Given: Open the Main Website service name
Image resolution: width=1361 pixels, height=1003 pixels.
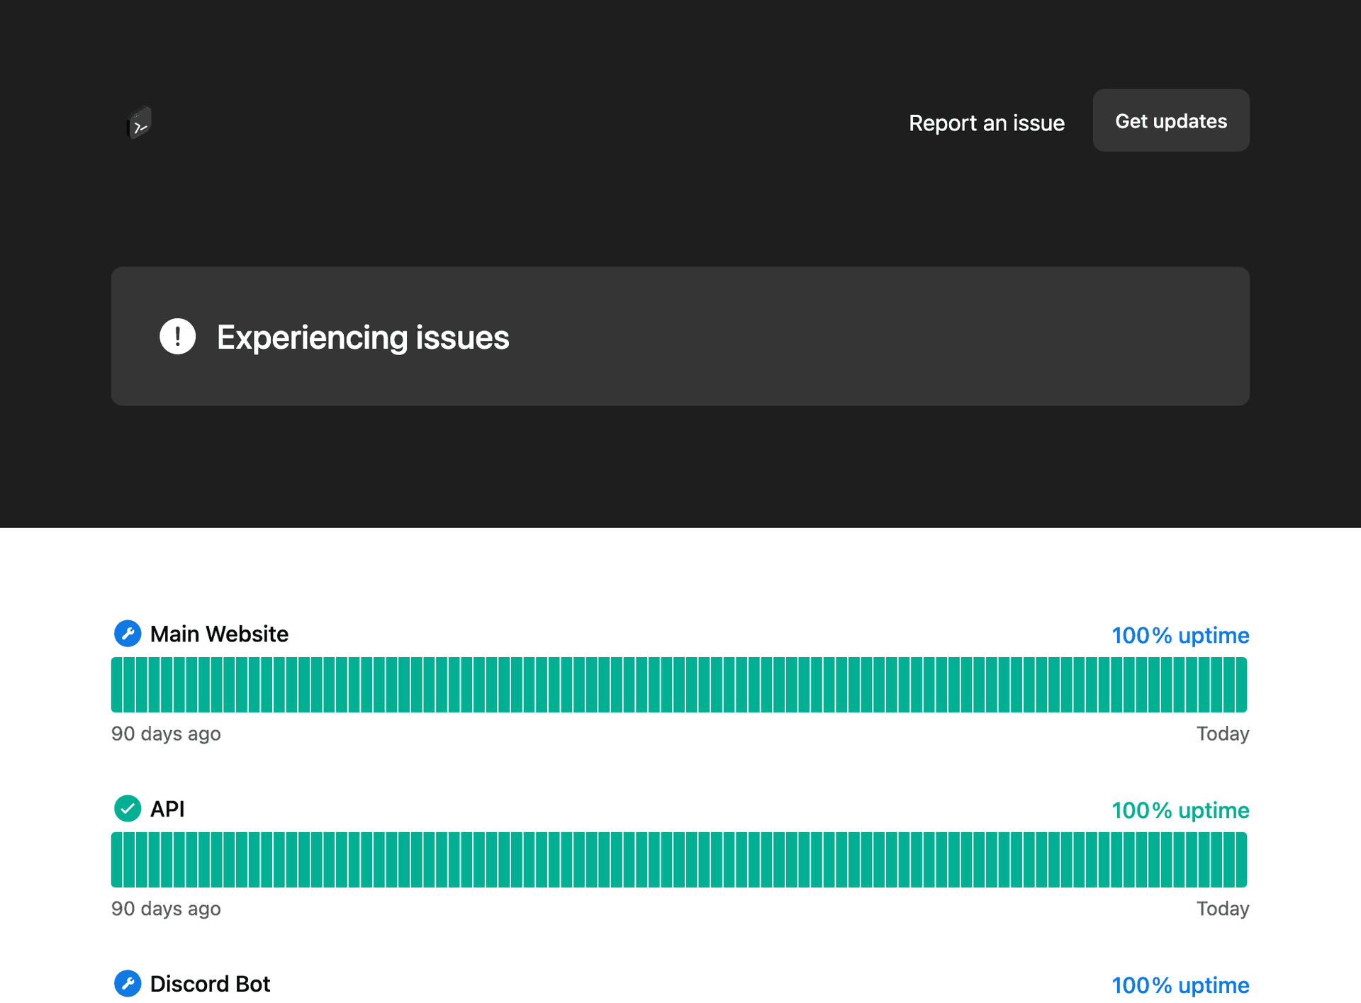Looking at the screenshot, I should (x=219, y=634).
